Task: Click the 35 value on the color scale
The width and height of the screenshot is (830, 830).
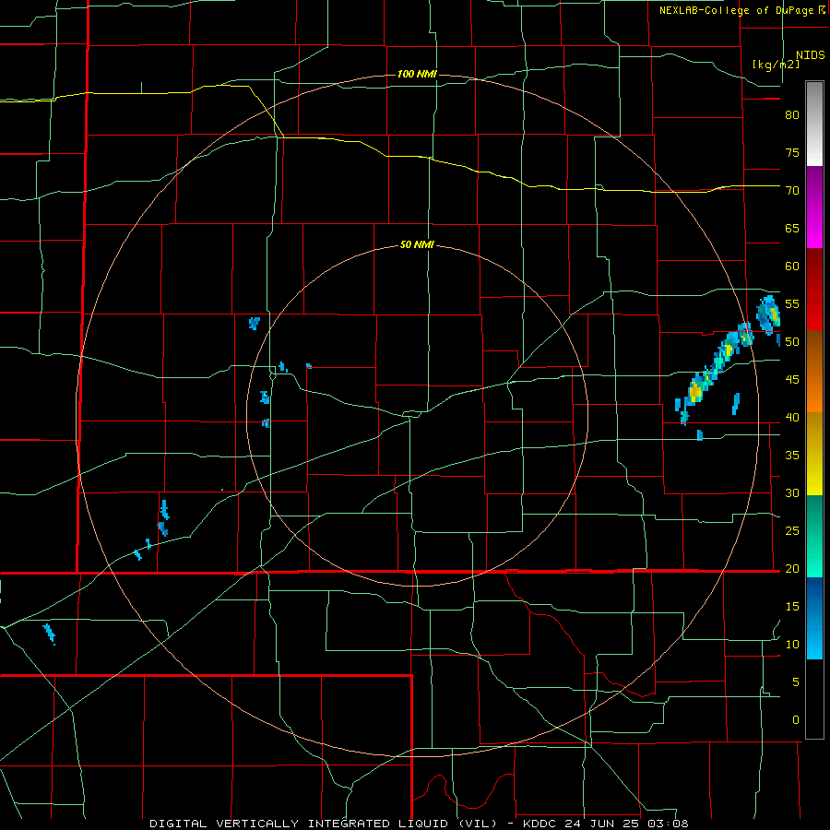Action: (792, 456)
